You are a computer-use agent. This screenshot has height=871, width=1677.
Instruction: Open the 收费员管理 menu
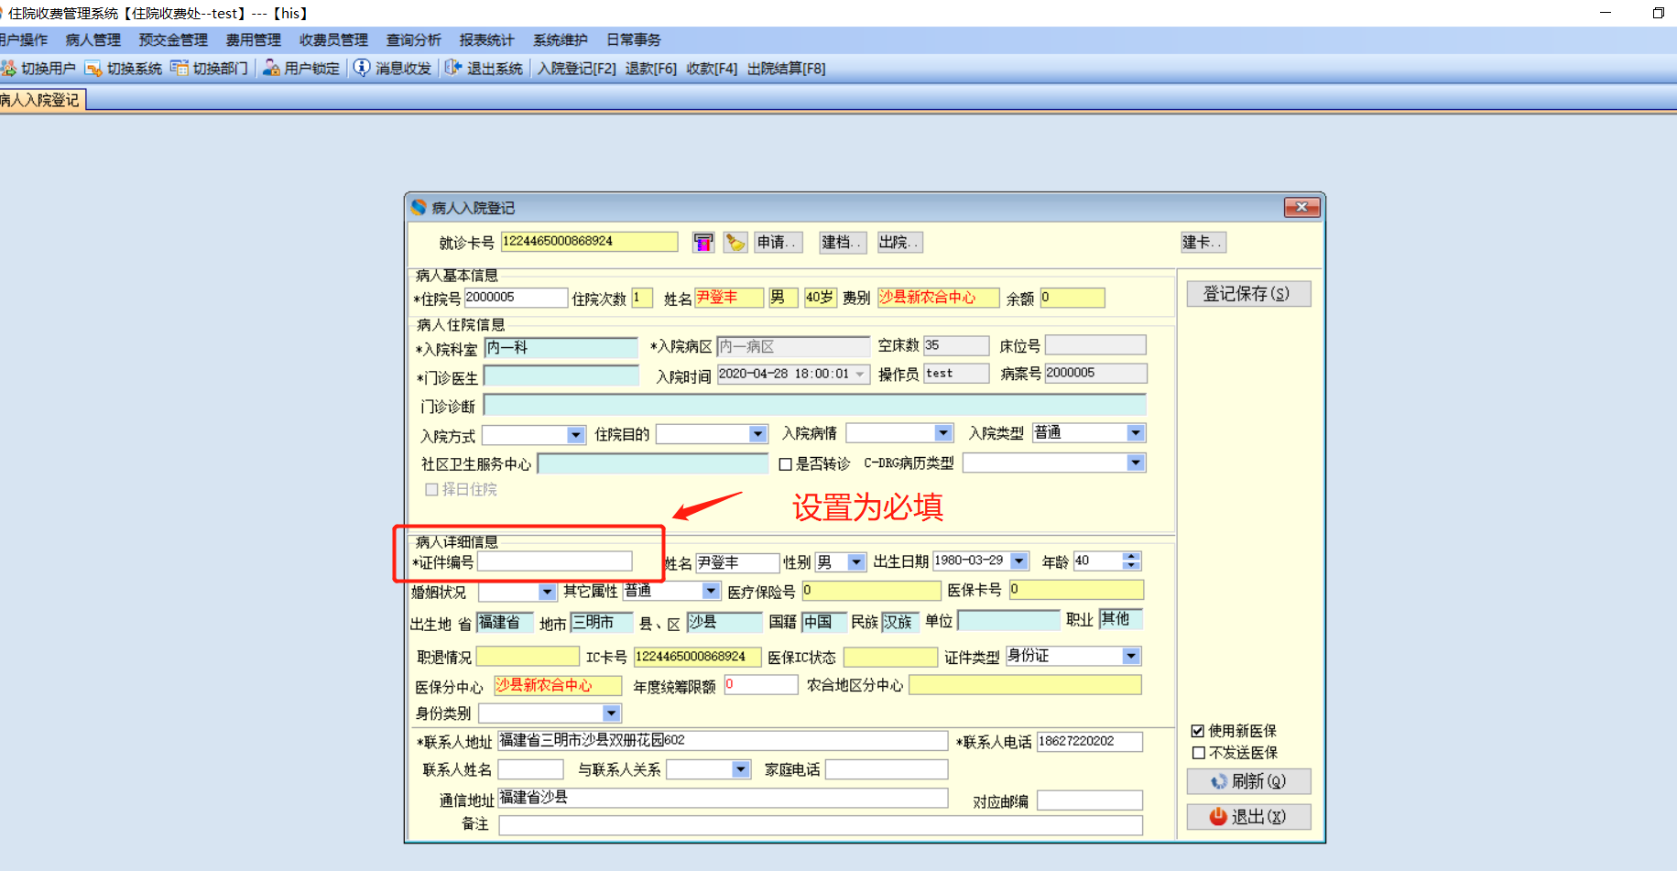point(333,39)
